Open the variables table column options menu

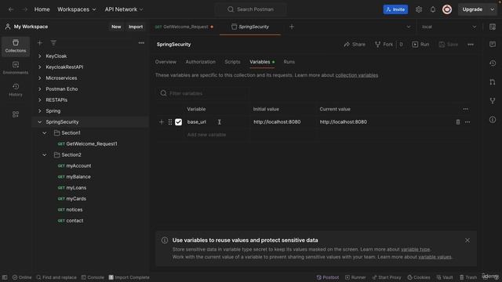coord(465,109)
